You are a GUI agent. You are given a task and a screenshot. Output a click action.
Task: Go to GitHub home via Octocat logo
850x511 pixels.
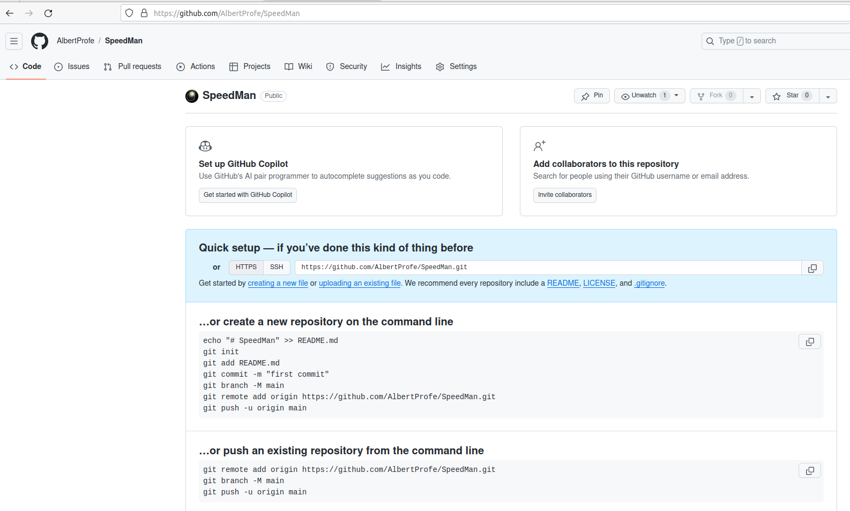click(x=40, y=41)
